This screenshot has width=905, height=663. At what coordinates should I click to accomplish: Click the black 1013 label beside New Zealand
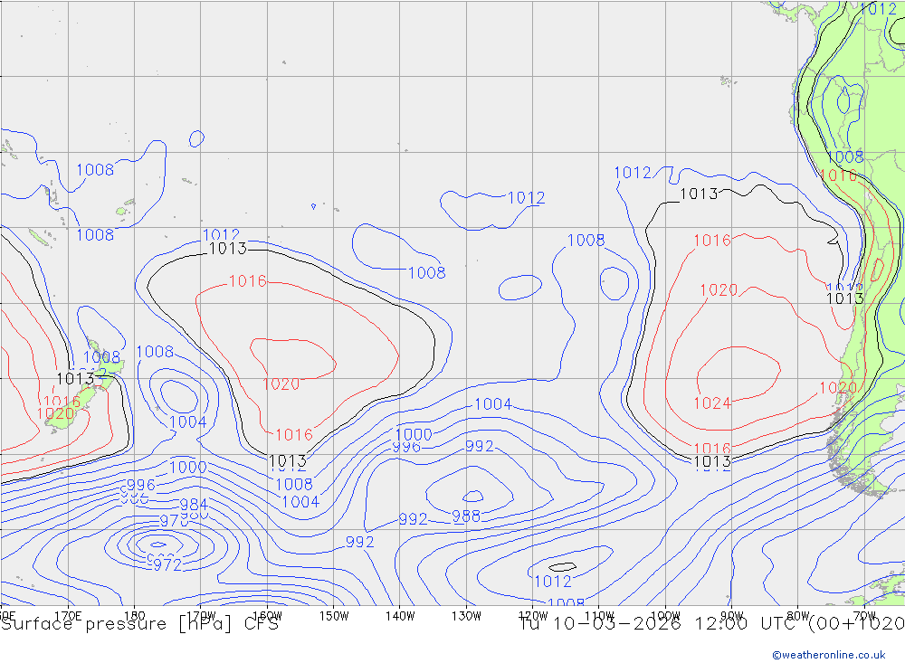point(75,379)
